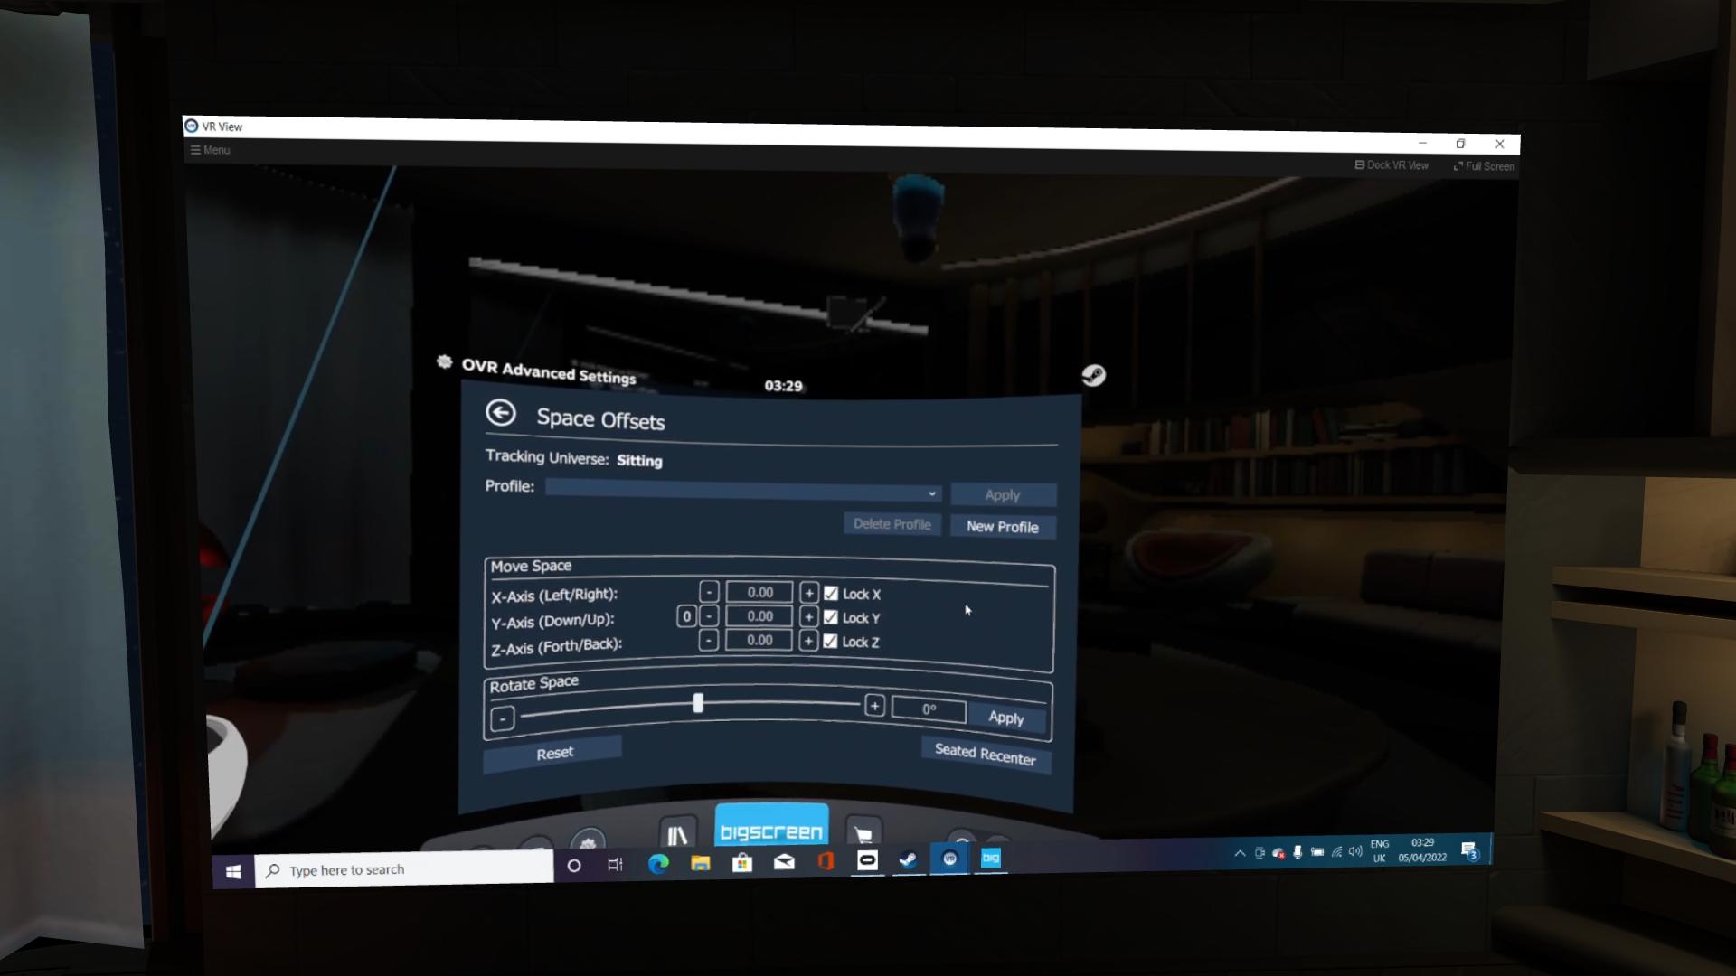Launch Microsoft Edge from the taskbar
This screenshot has height=976, width=1736.
tap(658, 864)
